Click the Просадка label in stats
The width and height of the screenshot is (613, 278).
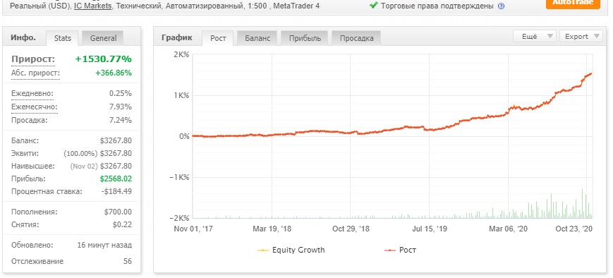point(30,120)
